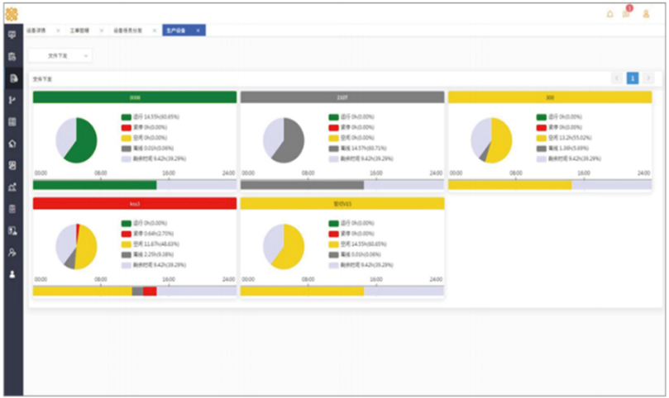
Task: Open messages icon with red badge
Action: coord(626,12)
